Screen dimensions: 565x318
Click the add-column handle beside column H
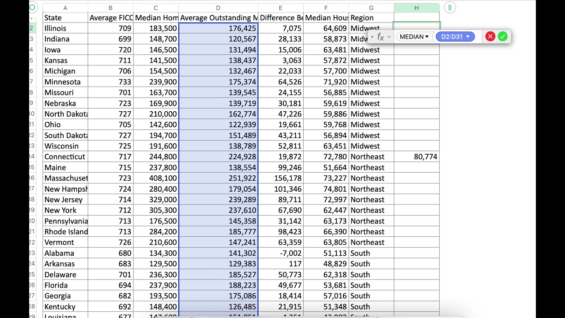449,8
